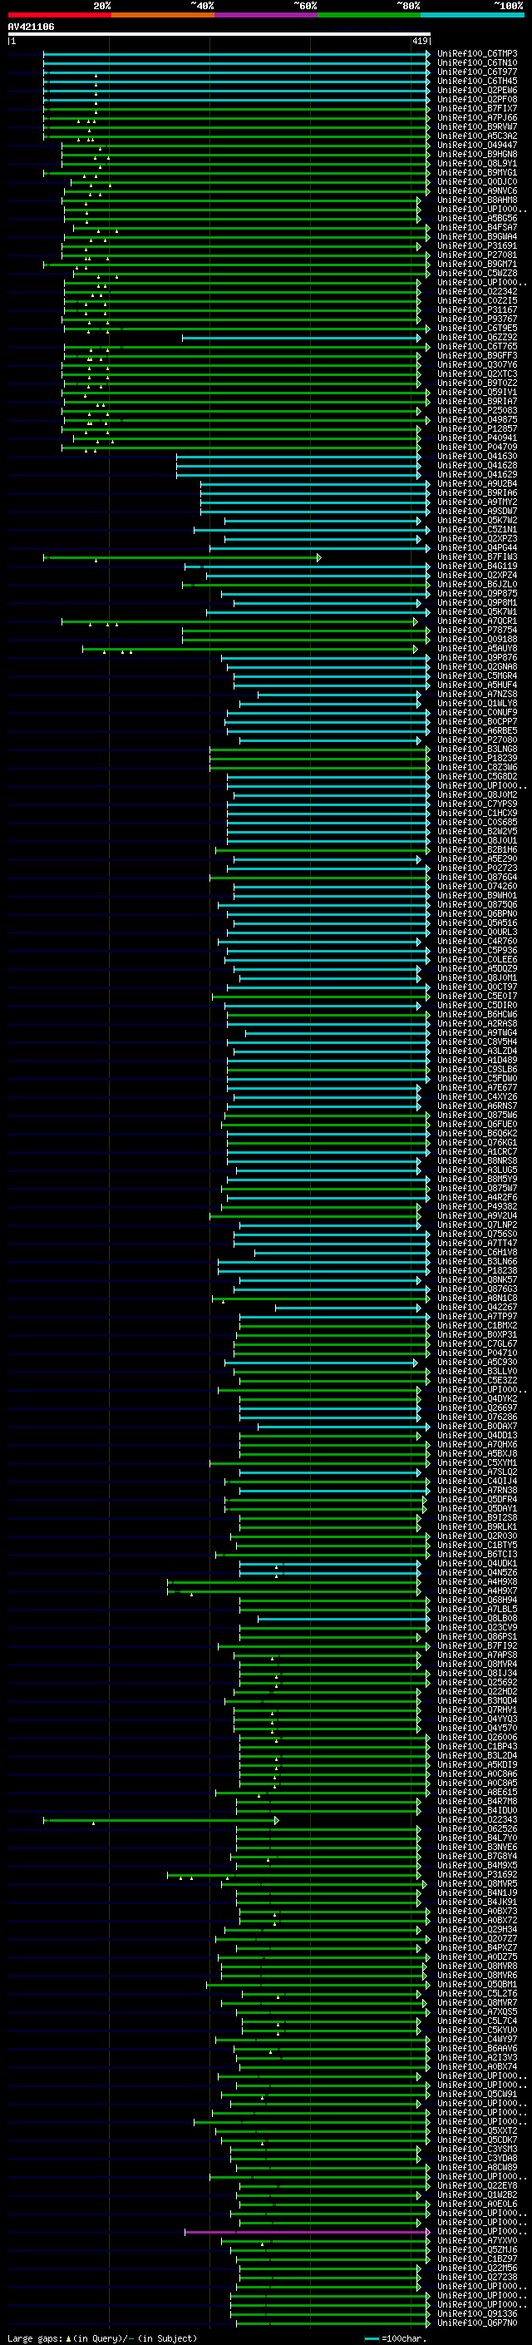Select label UniRef100_B9GWA4
The width and height of the screenshot is (532, 2345).
coord(477,237)
